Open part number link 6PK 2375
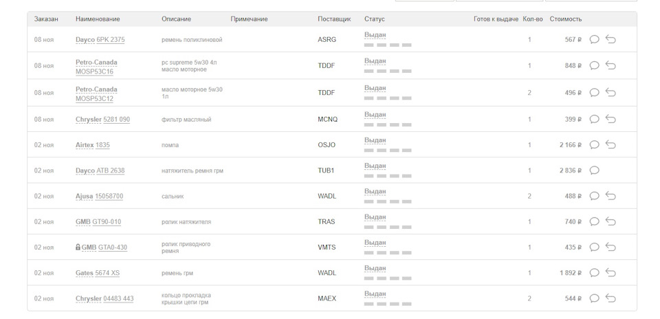Screen dimensions: 660x319 [x=111, y=40]
